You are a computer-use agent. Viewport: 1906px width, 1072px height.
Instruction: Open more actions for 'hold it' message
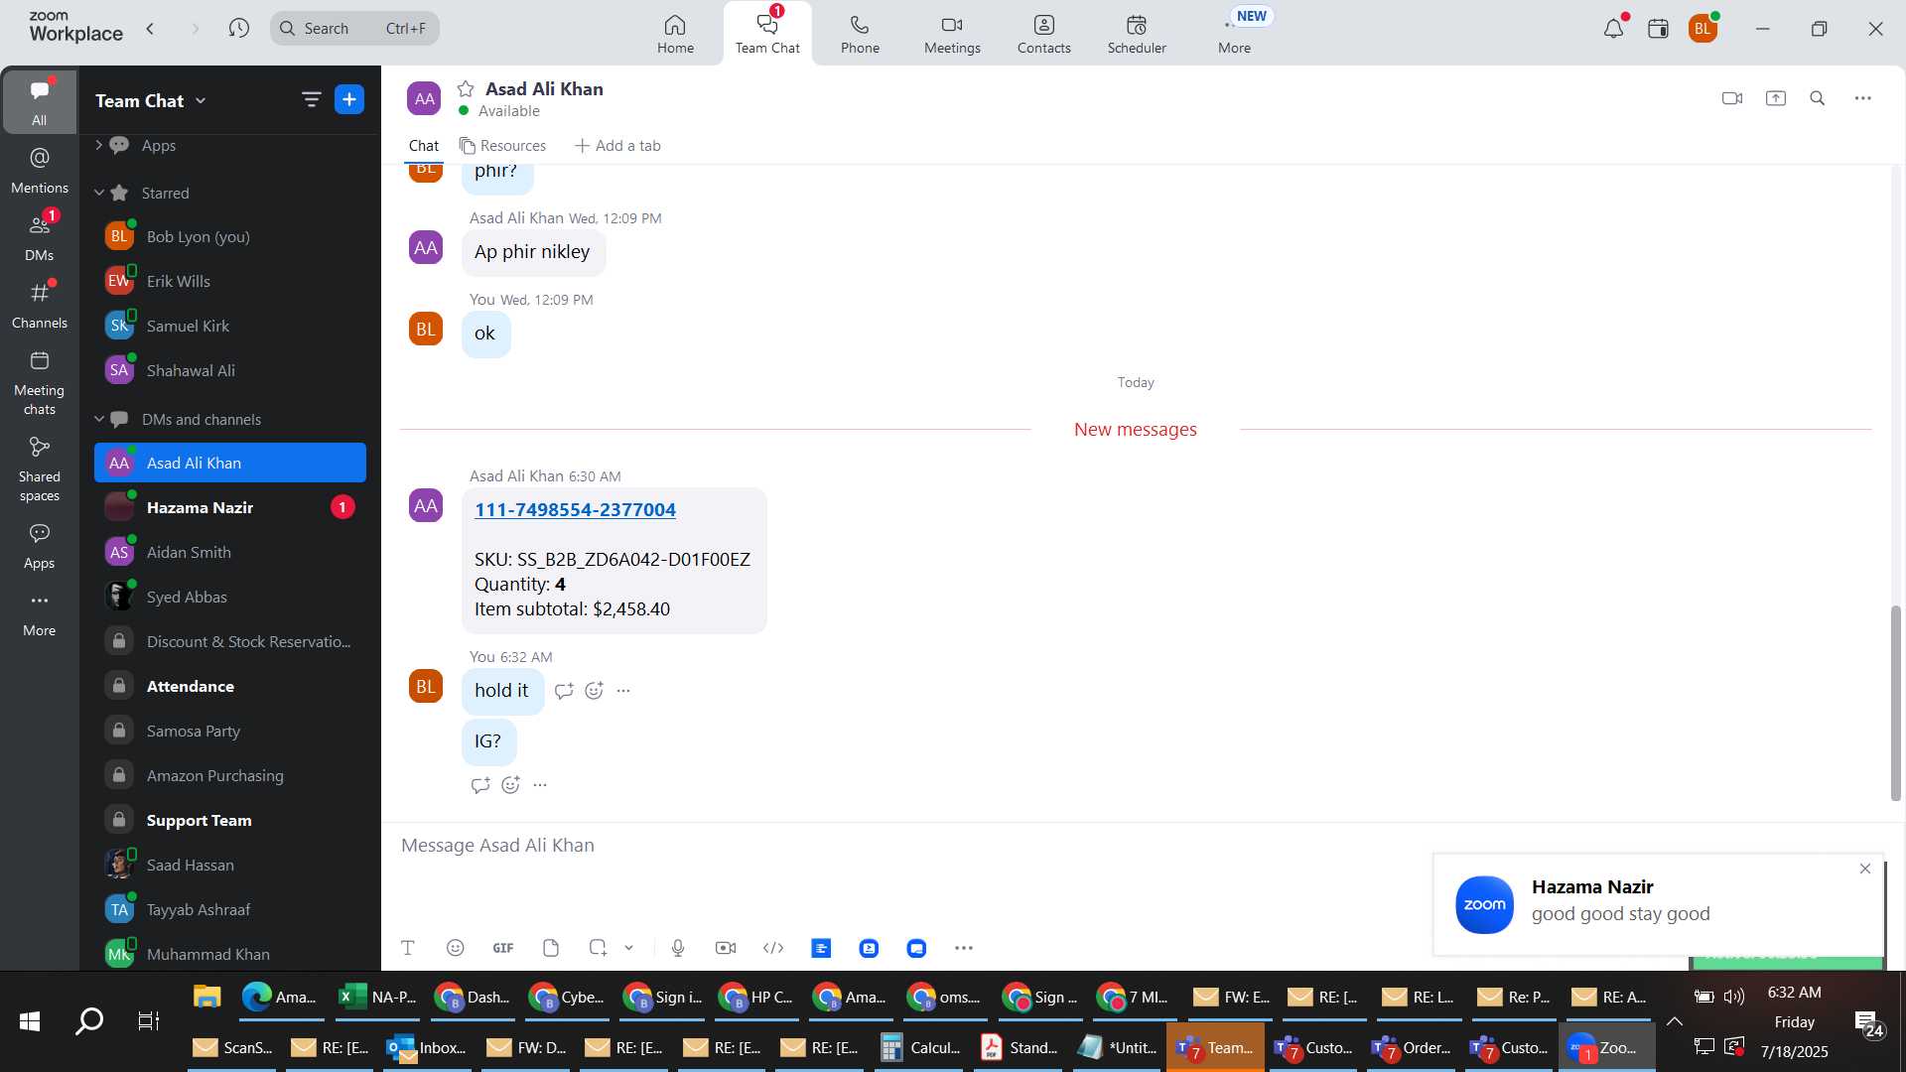623,691
